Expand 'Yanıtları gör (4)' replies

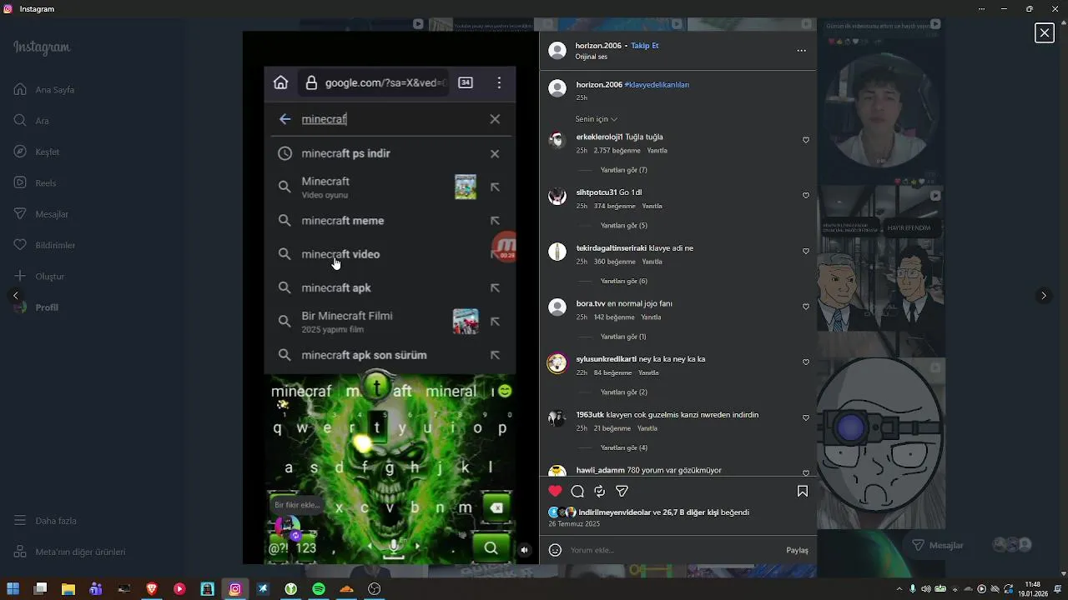624,447
